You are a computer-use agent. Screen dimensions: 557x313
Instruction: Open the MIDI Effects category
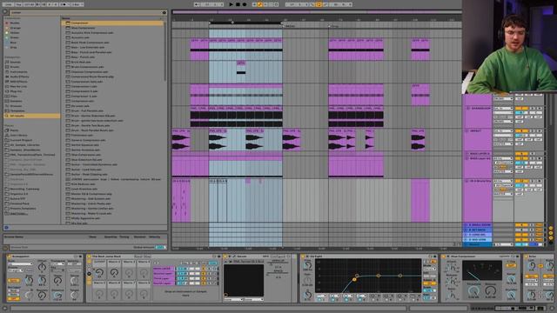[x=18, y=82]
